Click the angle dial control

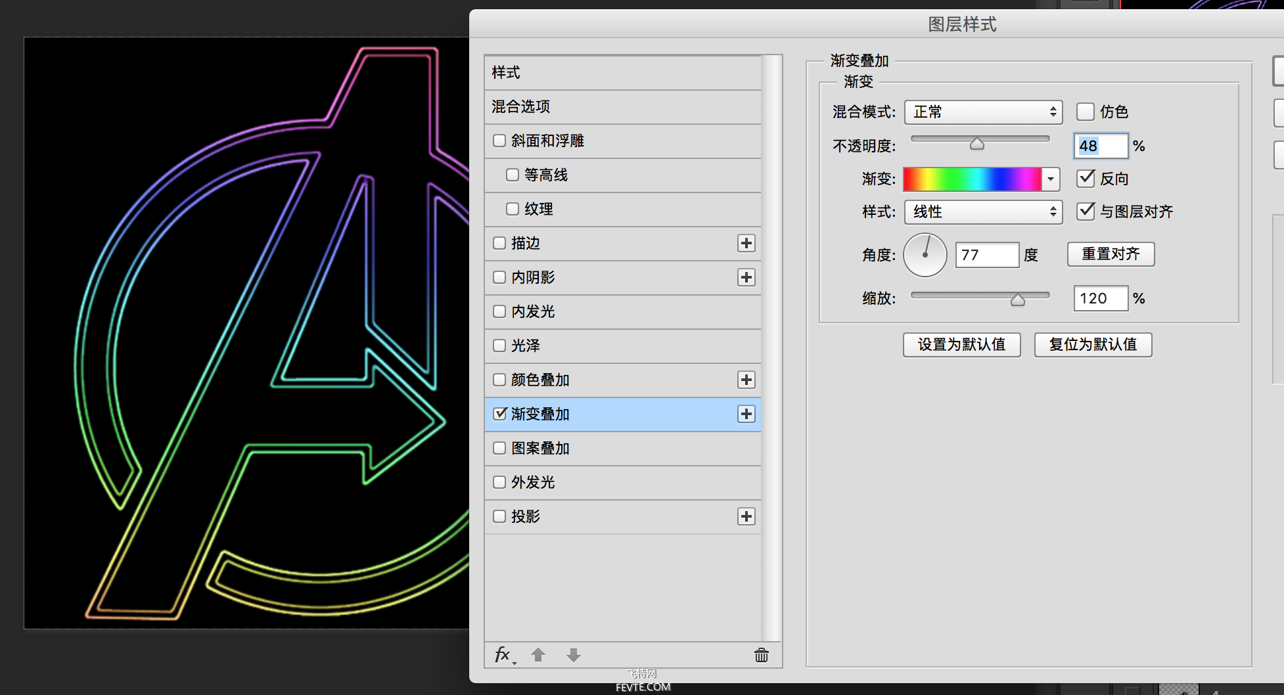(x=925, y=255)
